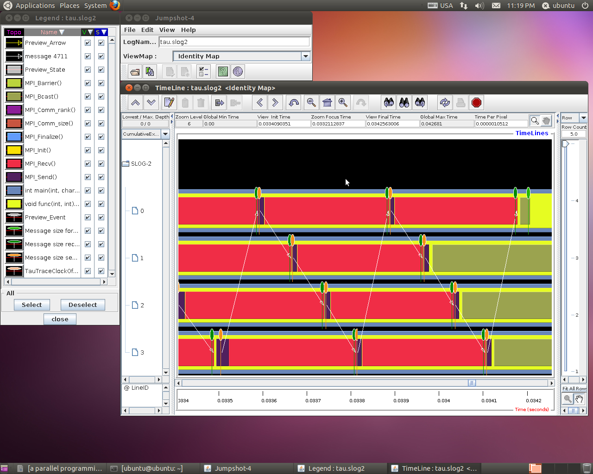Click the red Stop sign icon
The width and height of the screenshot is (593, 474).
[476, 103]
